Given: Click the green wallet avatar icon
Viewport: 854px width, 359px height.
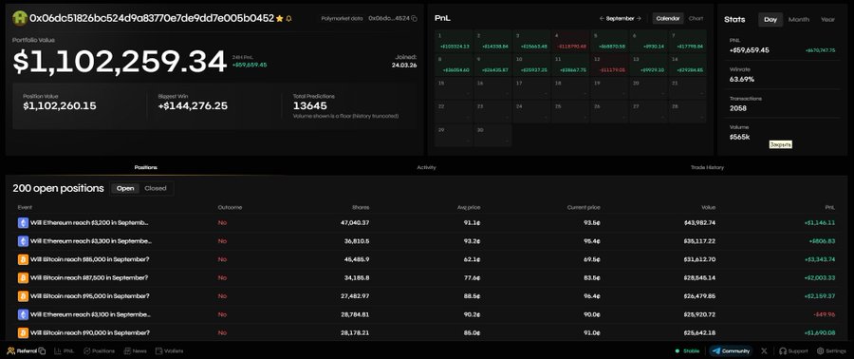Looking at the screenshot, I should click(20, 18).
